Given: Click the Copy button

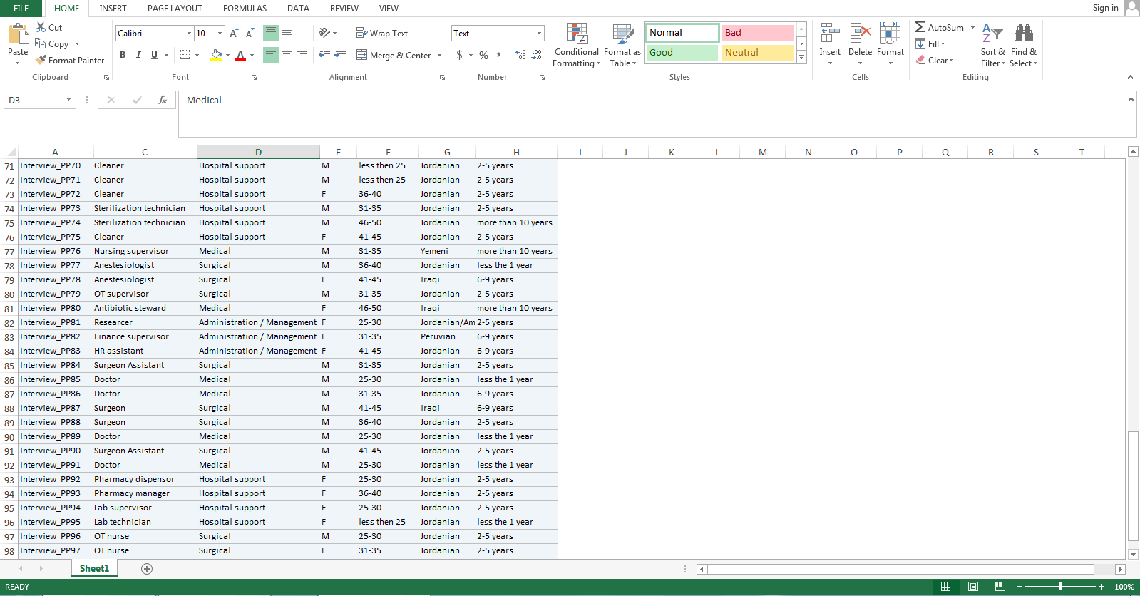Looking at the screenshot, I should point(52,44).
